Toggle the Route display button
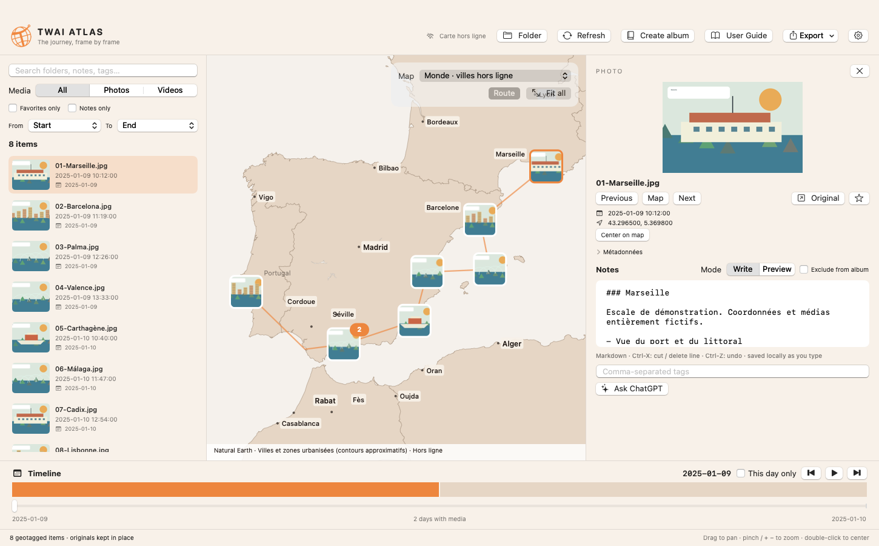This screenshot has height=546, width=879. tap(504, 93)
